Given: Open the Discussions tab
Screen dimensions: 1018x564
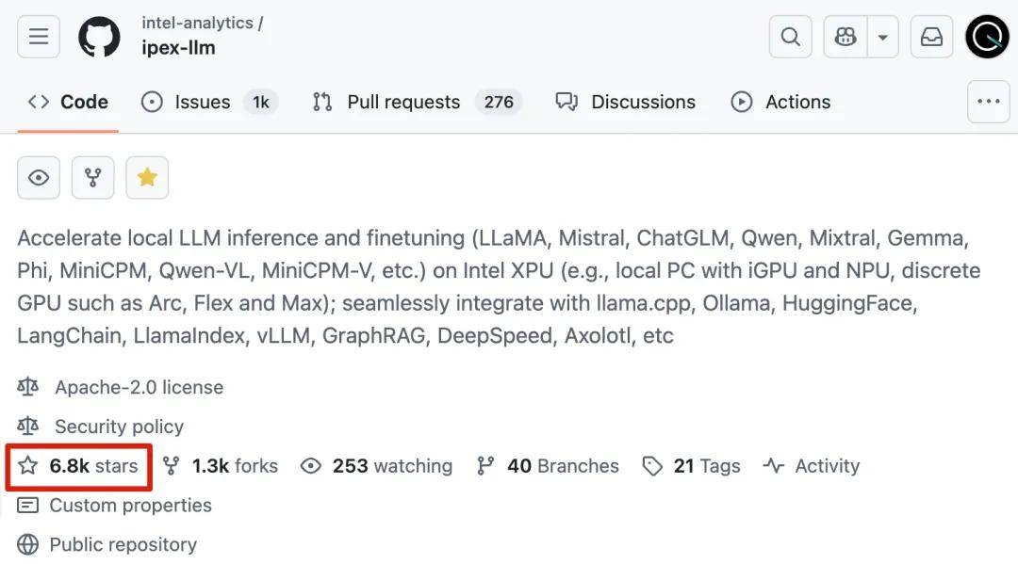Looking at the screenshot, I should coord(625,102).
